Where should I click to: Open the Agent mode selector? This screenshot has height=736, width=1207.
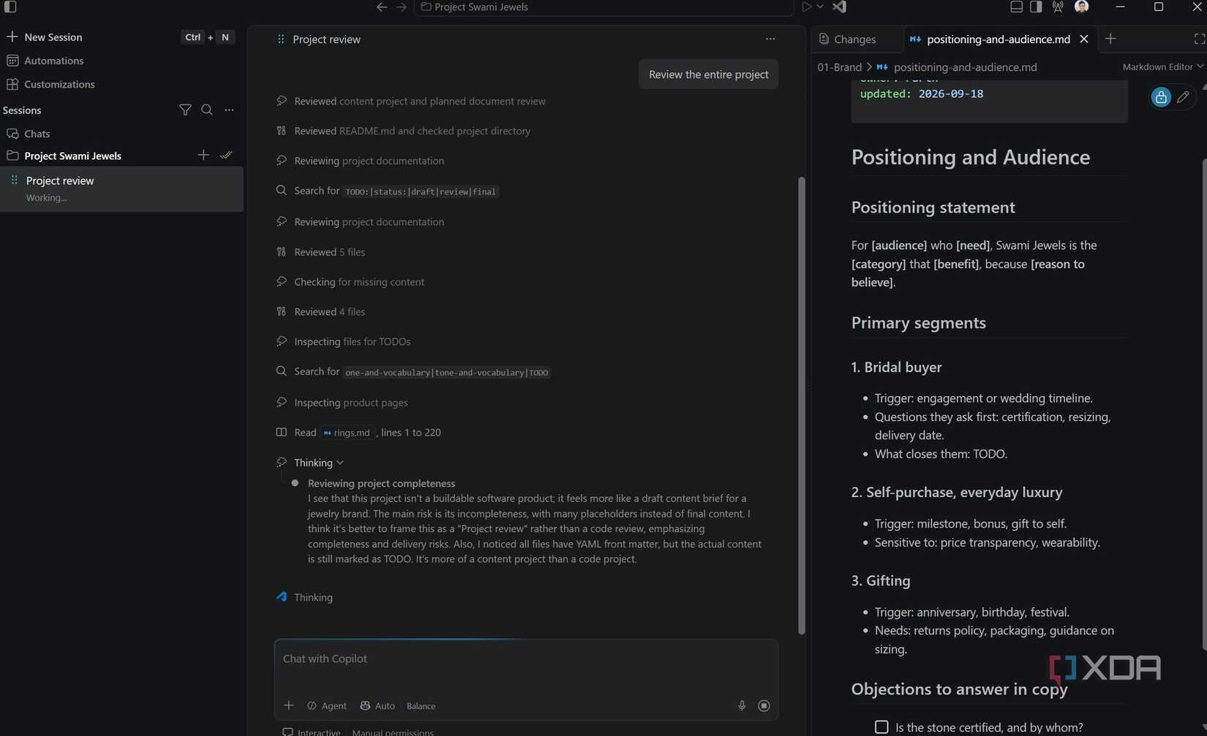coord(327,706)
